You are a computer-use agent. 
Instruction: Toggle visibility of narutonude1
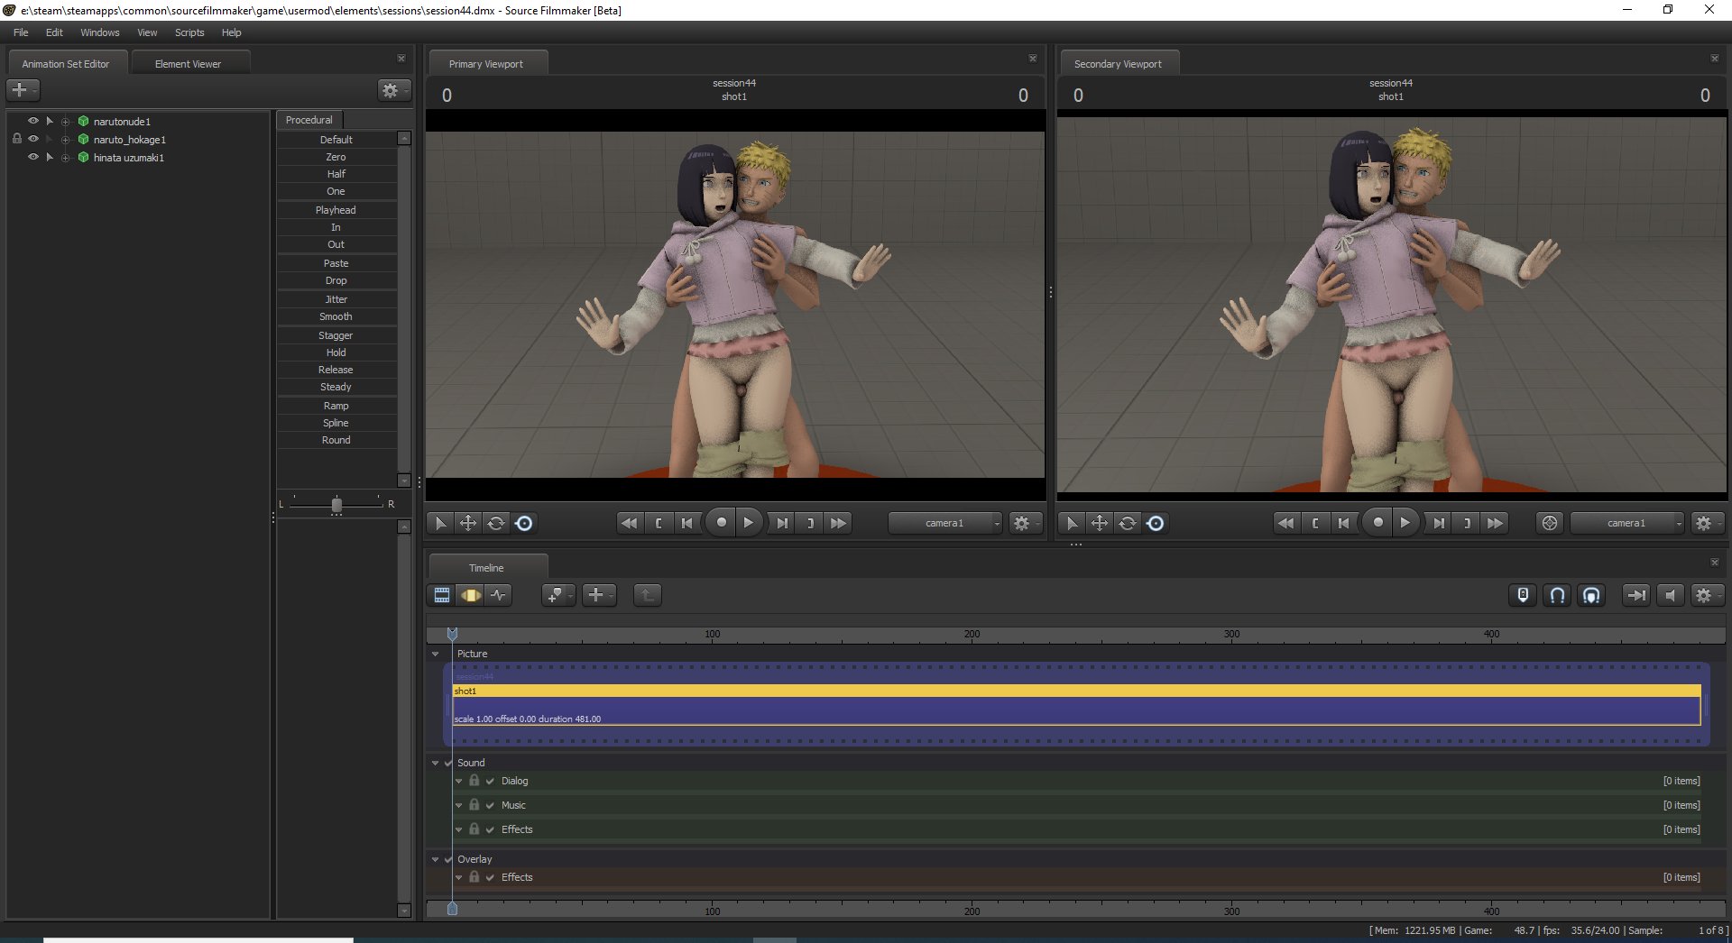point(33,121)
